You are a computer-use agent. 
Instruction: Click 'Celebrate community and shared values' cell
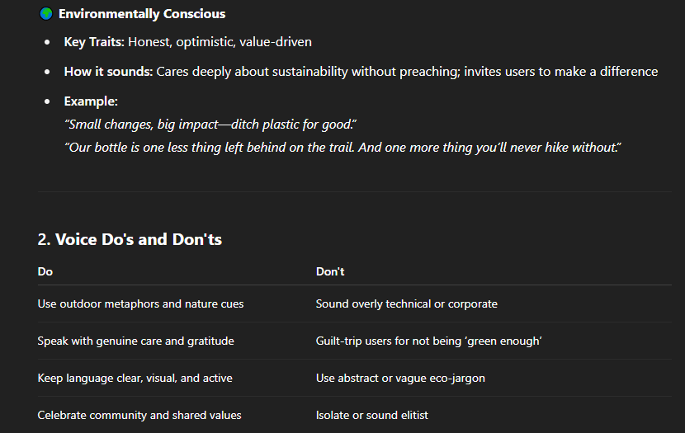(x=139, y=415)
